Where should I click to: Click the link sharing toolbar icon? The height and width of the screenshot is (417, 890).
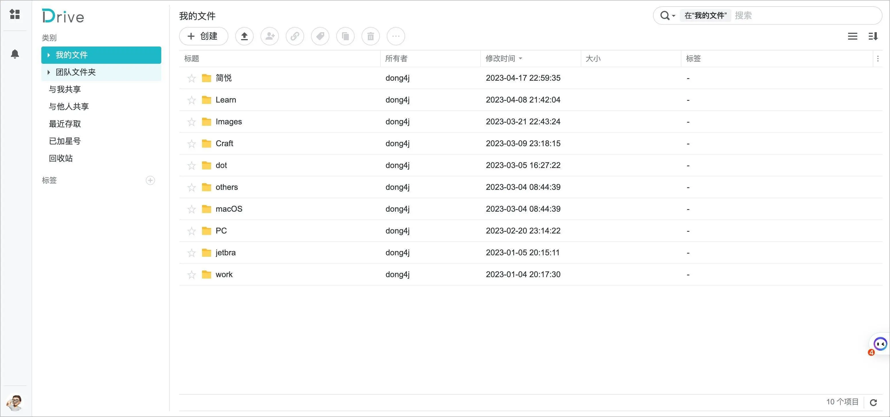(x=295, y=36)
